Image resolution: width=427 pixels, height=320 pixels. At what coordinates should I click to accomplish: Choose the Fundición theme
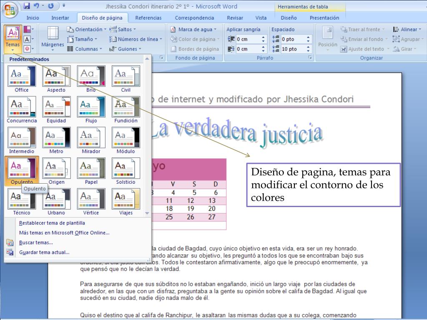[x=126, y=110]
